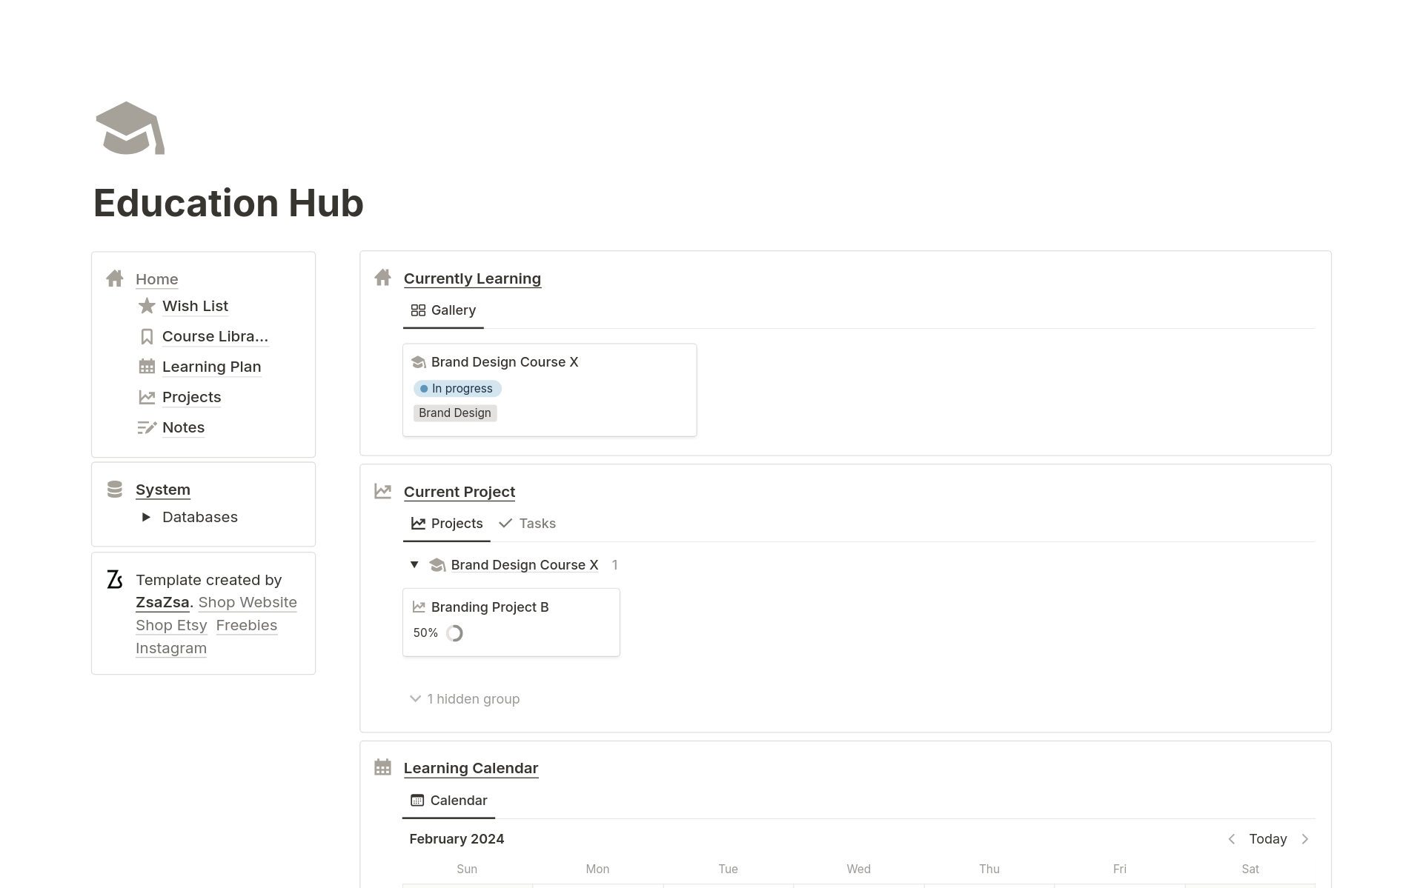The width and height of the screenshot is (1423, 888).
Task: Click the bookmark icon by Course Library
Action: point(147,337)
